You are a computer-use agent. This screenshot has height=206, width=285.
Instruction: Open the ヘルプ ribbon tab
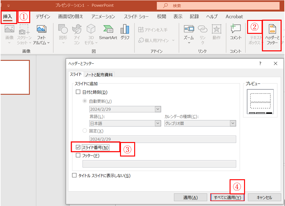tap(212, 17)
